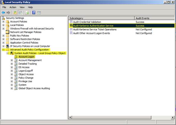Expand Windows Firewall with Advanced Security
Screen dimensions: 176x125
point(3,29)
